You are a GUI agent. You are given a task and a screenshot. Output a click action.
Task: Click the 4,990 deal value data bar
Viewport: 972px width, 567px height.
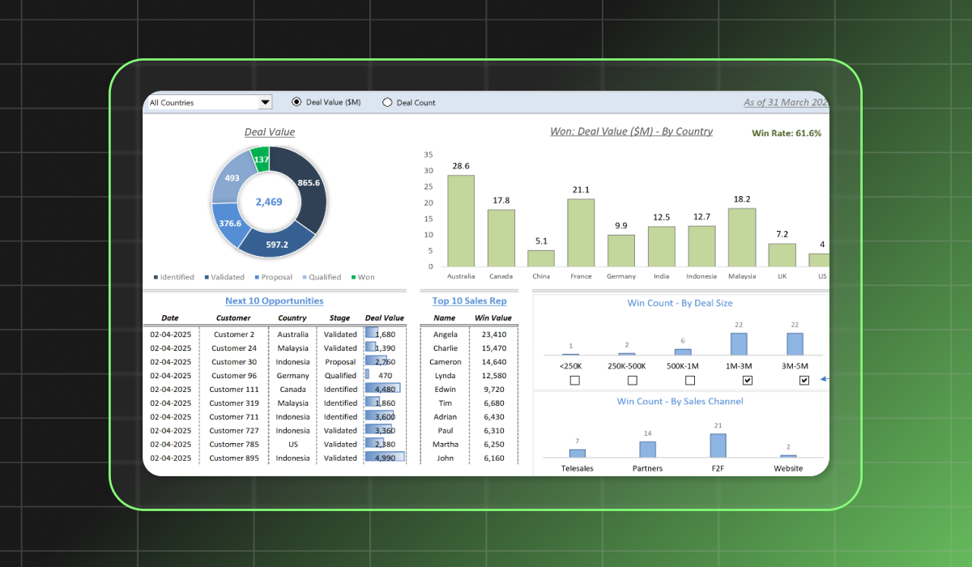[x=385, y=458]
